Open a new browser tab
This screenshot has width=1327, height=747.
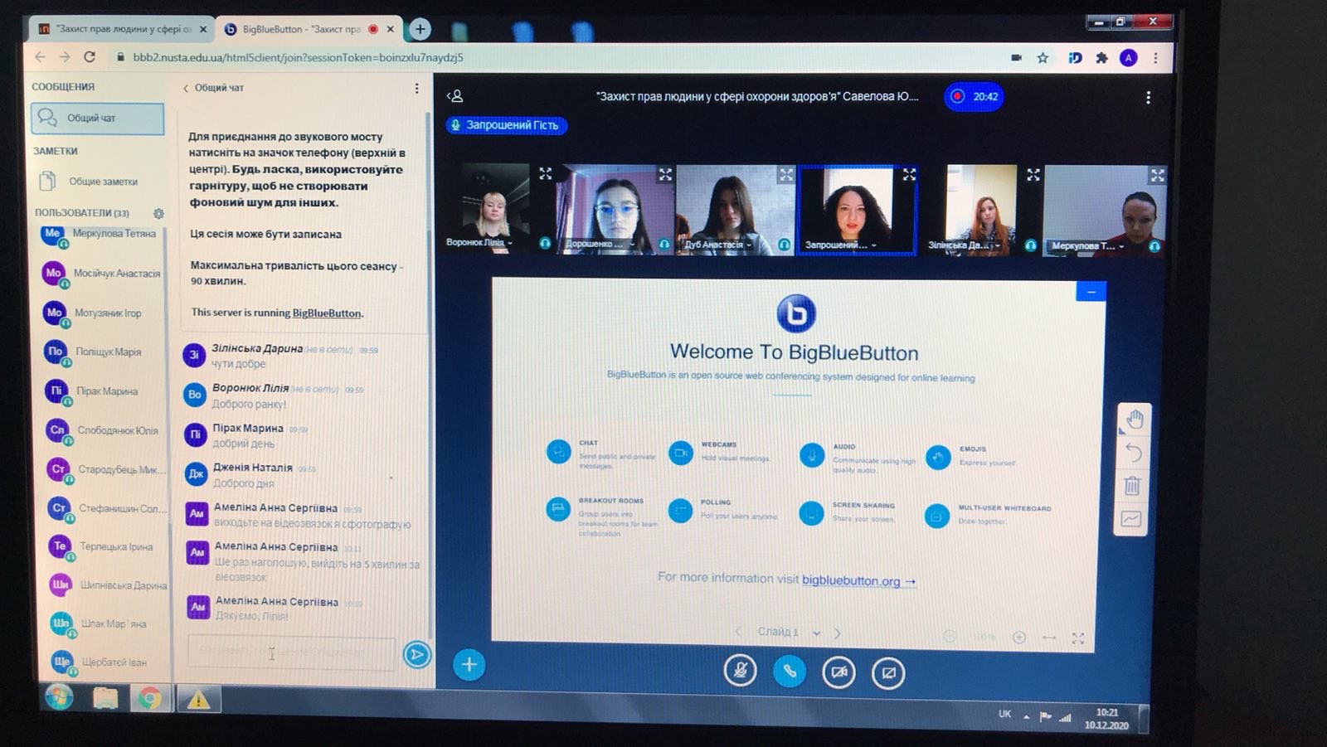pyautogui.click(x=420, y=29)
